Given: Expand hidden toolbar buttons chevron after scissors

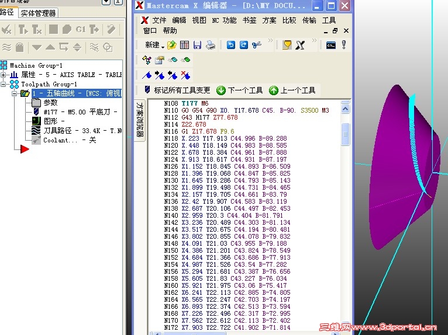Looking at the screenshot, I should click(270, 40).
